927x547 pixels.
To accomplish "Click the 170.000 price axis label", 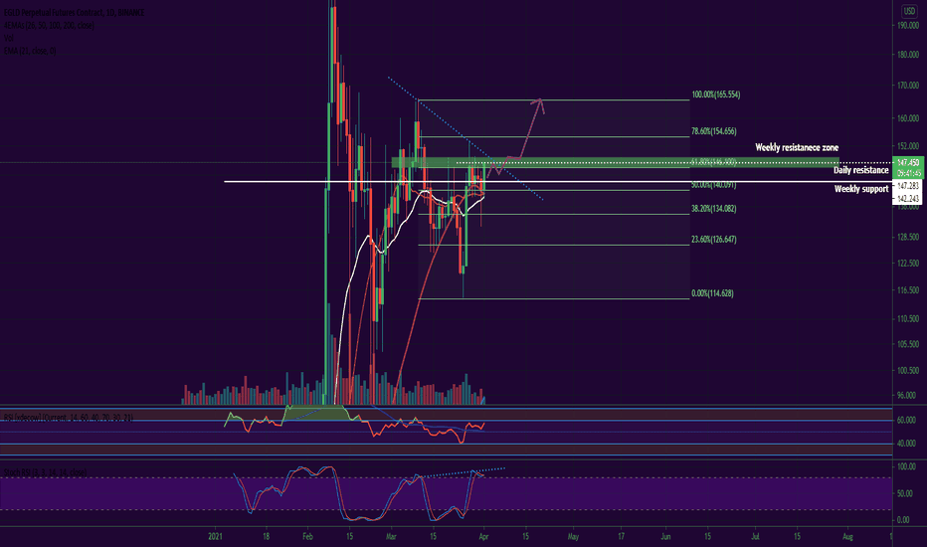I will pos(908,86).
